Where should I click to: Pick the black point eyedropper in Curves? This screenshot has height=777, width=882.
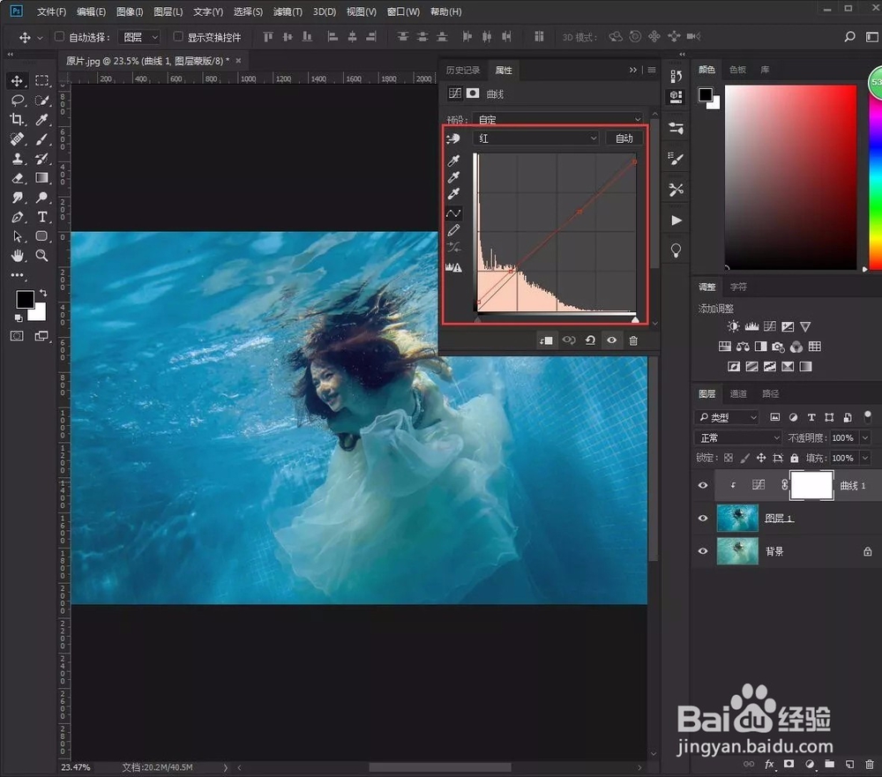pos(453,161)
